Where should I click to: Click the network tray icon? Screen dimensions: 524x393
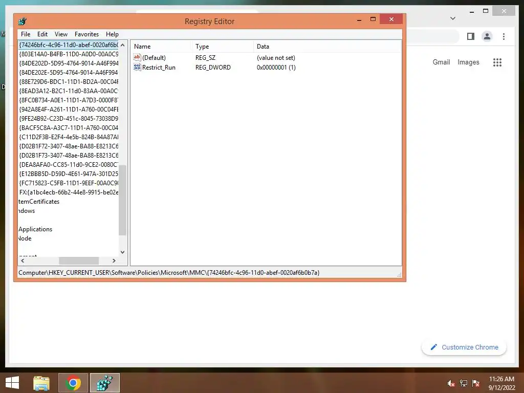(463, 383)
